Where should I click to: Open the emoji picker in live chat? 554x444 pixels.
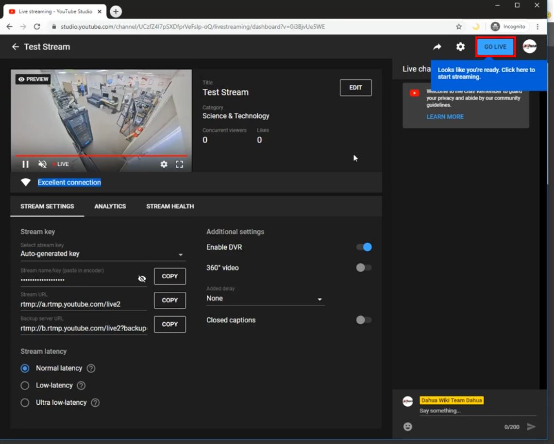(408, 427)
